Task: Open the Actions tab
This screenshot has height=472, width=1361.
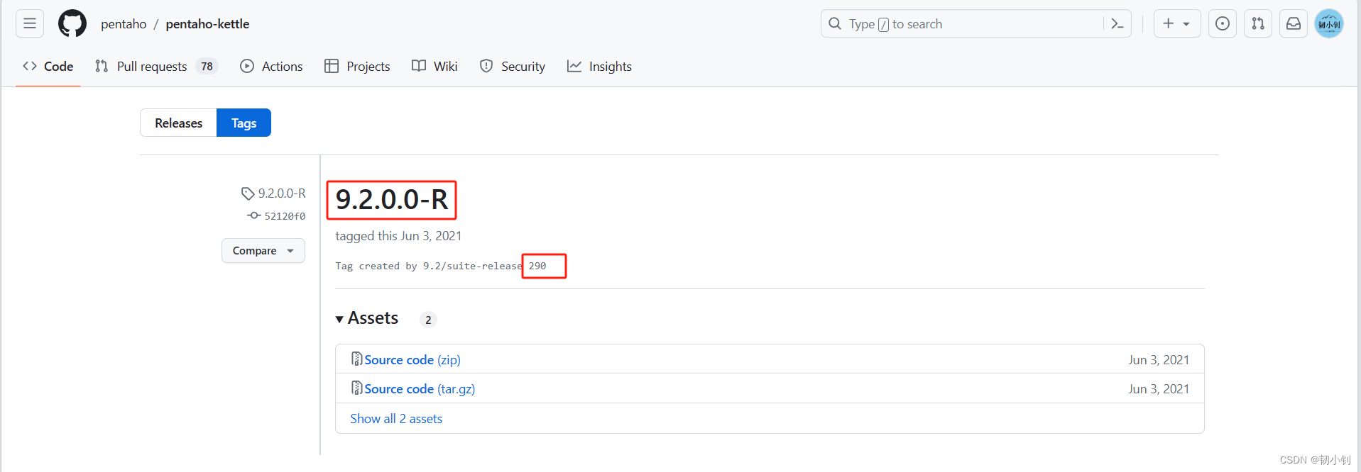Action: (x=272, y=66)
